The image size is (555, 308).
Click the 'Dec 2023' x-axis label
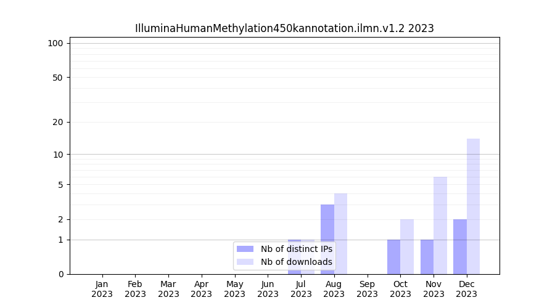pyautogui.click(x=467, y=289)
